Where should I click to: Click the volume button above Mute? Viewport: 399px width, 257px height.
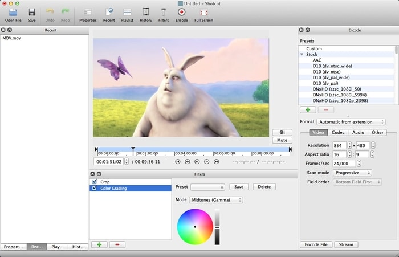(x=282, y=132)
